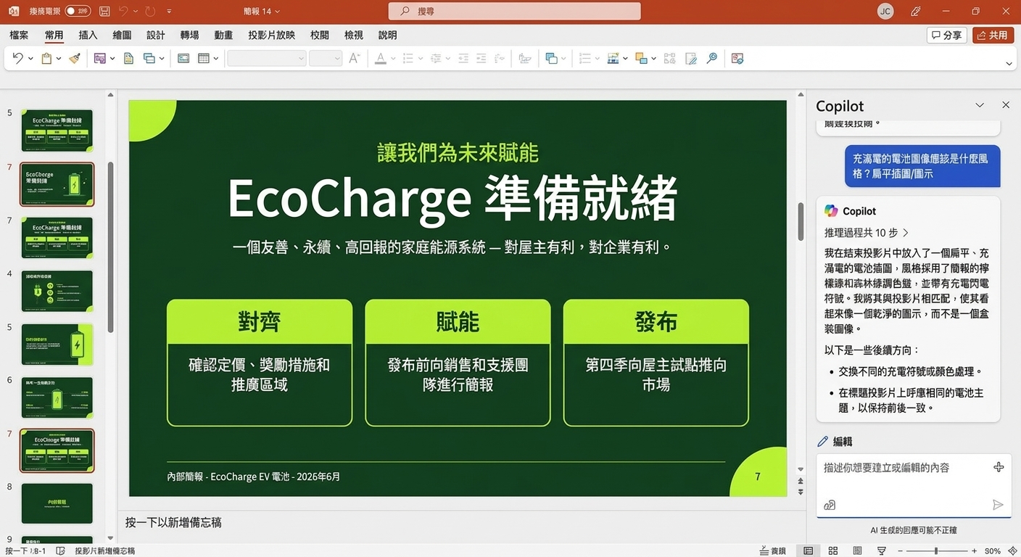Click the Paste clipboard icon

pos(46,59)
